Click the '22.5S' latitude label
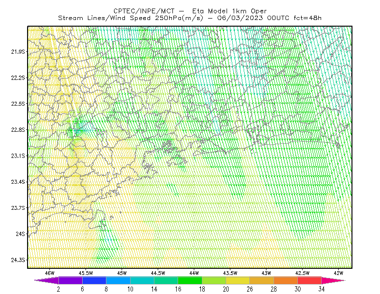 click(18, 104)
